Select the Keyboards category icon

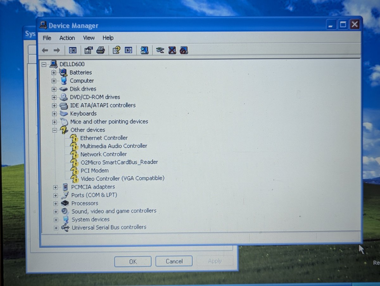coord(64,113)
